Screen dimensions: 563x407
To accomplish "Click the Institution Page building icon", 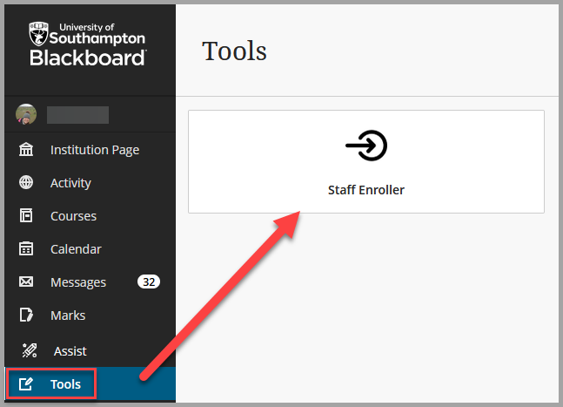I will pyautogui.click(x=26, y=149).
